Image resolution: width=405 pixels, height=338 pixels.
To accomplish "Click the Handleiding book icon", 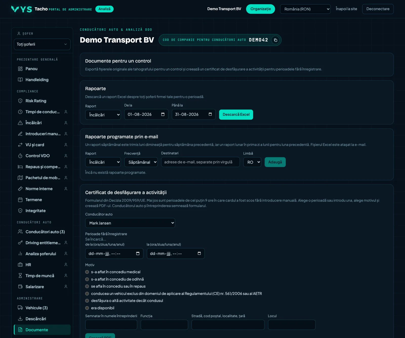I will 20,80.
